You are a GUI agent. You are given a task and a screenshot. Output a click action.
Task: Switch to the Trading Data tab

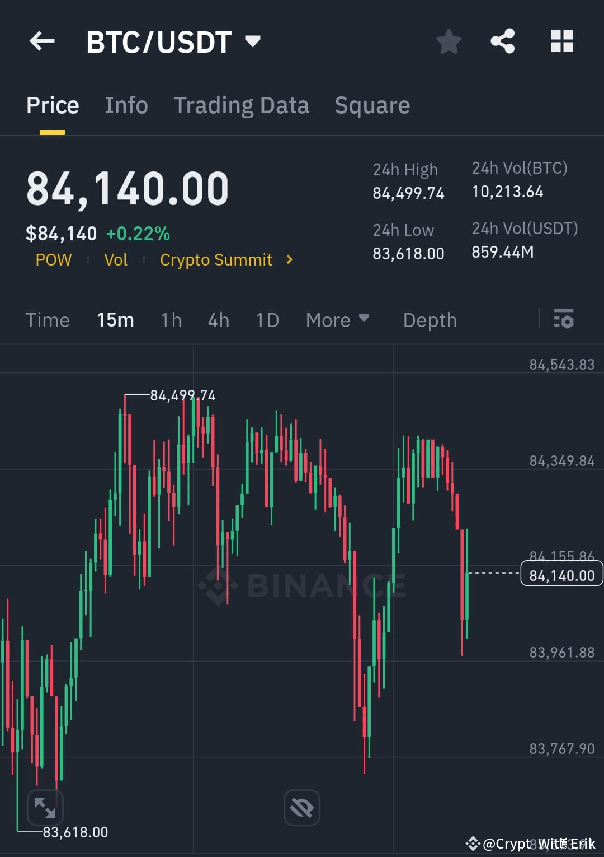pos(242,105)
